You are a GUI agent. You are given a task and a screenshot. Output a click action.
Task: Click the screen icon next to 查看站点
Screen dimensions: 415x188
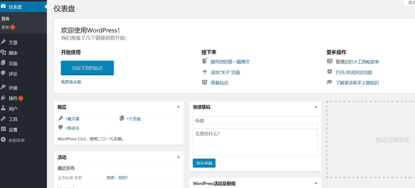(205, 82)
